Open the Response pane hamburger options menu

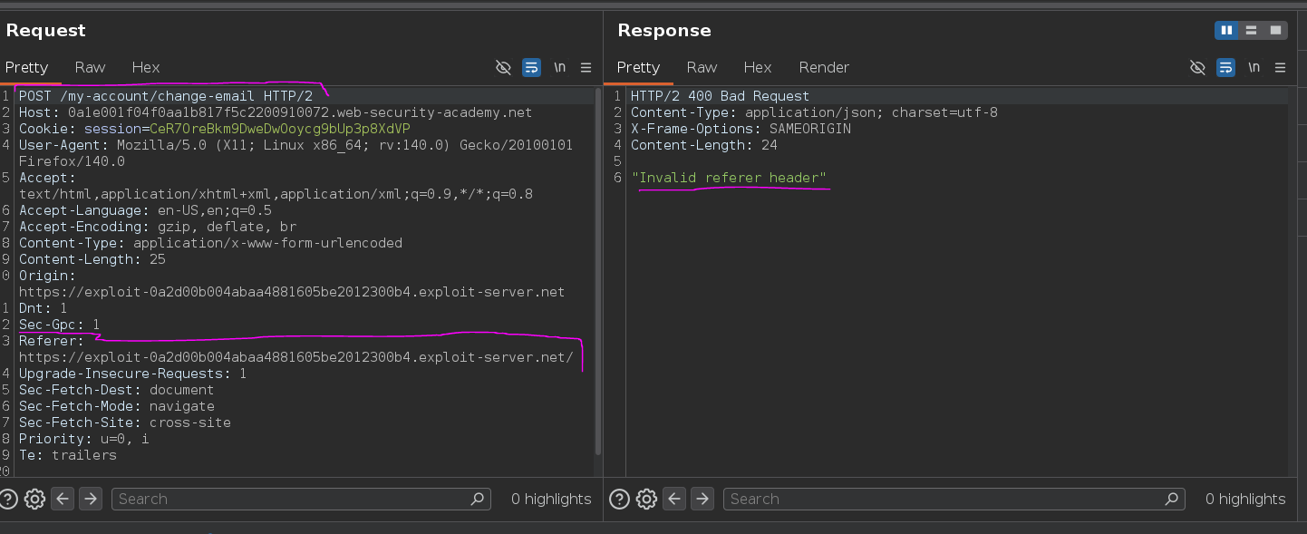click(x=1280, y=67)
